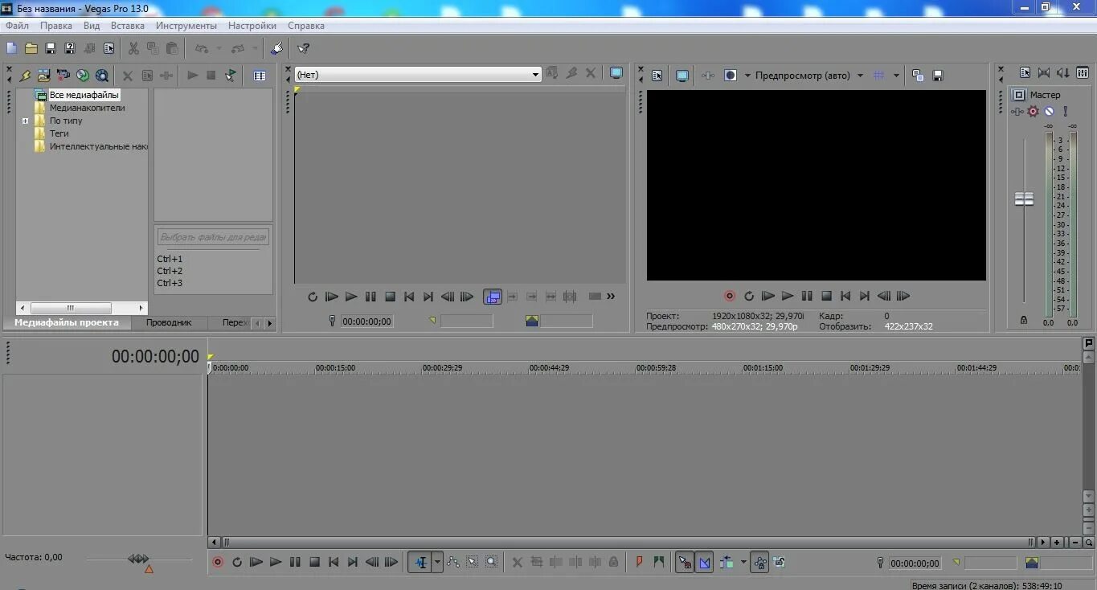Toggle the trimmer Enable Timeline Overwrite button
This screenshot has height=590, width=1097.
coord(493,297)
